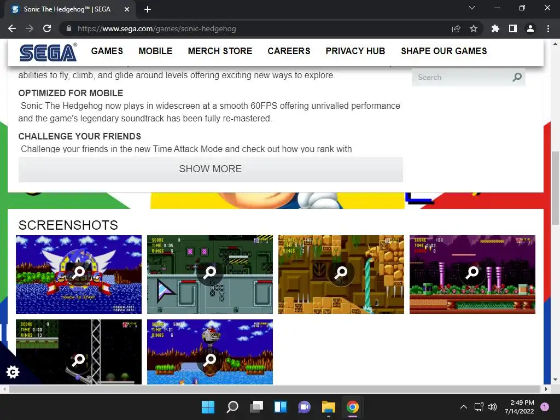Click the address bar URL
Screen dimensions: 560x420
[x=156, y=28]
